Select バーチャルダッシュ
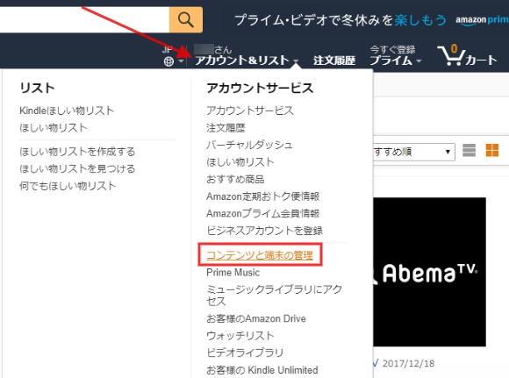The image size is (509, 378). [249, 145]
